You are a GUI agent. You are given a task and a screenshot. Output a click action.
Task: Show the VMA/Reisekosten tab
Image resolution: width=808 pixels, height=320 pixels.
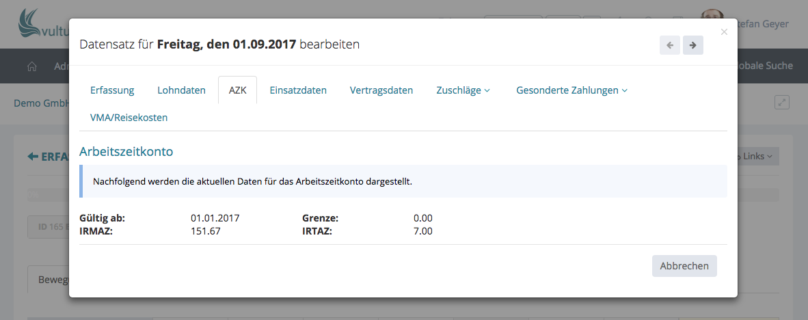coord(129,118)
